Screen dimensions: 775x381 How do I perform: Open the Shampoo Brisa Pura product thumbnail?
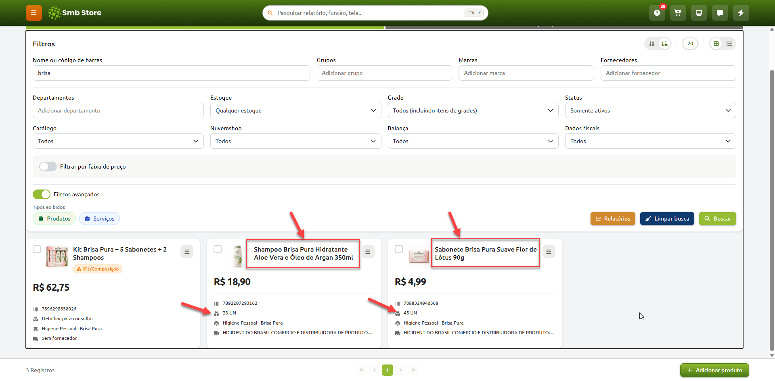(x=237, y=256)
